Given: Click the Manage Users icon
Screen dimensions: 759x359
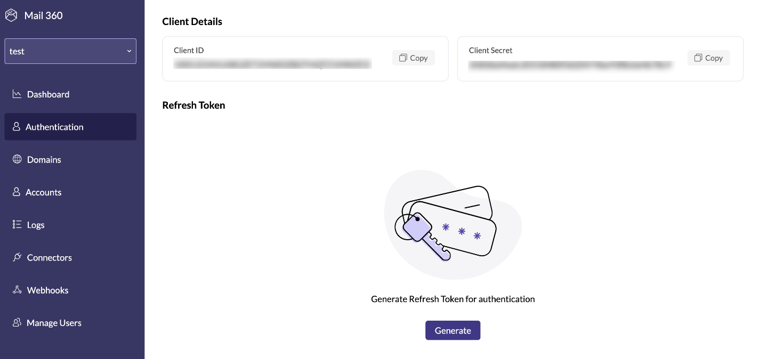Looking at the screenshot, I should point(17,323).
